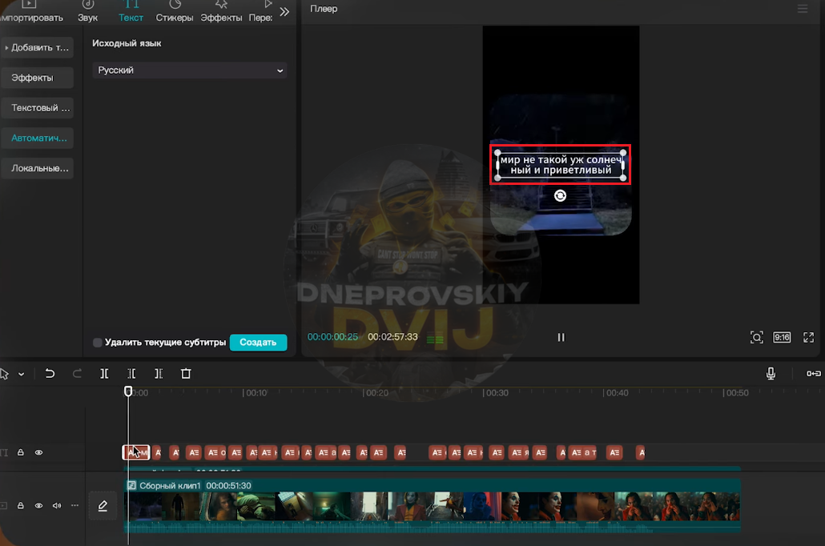This screenshot has width=825, height=546.
Task: Click the cover edit pencil button
Action: [103, 506]
